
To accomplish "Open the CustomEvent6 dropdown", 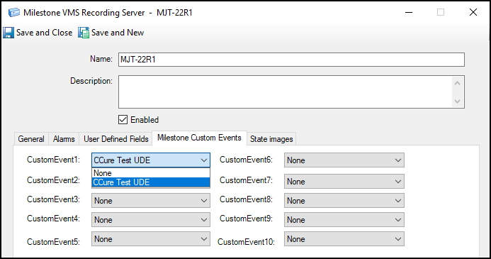I will (x=344, y=160).
